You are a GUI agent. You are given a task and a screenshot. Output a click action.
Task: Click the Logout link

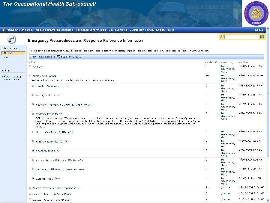259,30
